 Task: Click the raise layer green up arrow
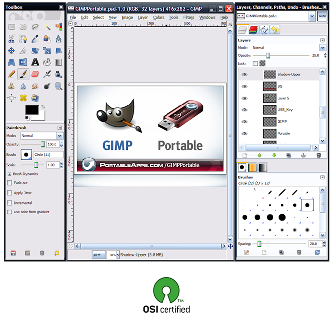point(259,155)
